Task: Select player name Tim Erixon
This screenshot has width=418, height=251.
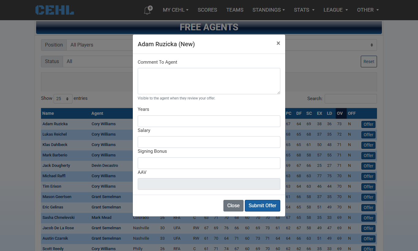Action: click(52, 186)
